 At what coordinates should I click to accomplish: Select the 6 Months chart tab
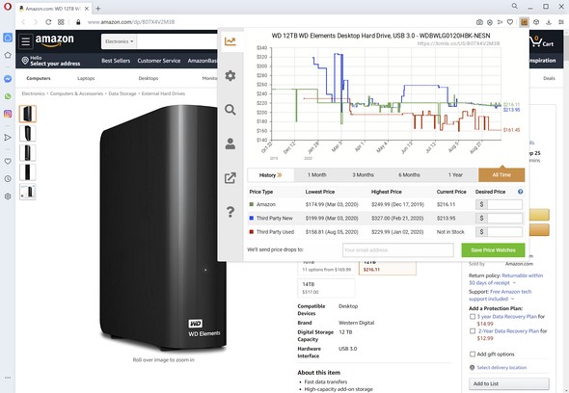409,174
